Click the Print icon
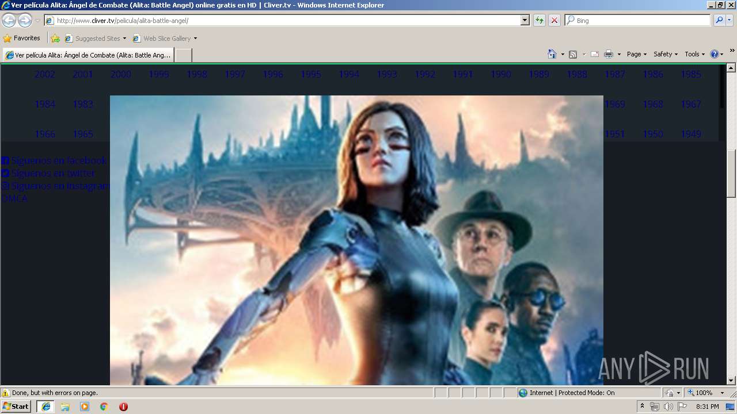Viewport: 737px width, 414px height. [x=609, y=54]
